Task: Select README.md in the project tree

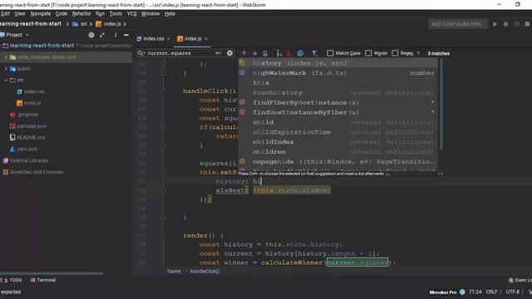Action: (27, 138)
